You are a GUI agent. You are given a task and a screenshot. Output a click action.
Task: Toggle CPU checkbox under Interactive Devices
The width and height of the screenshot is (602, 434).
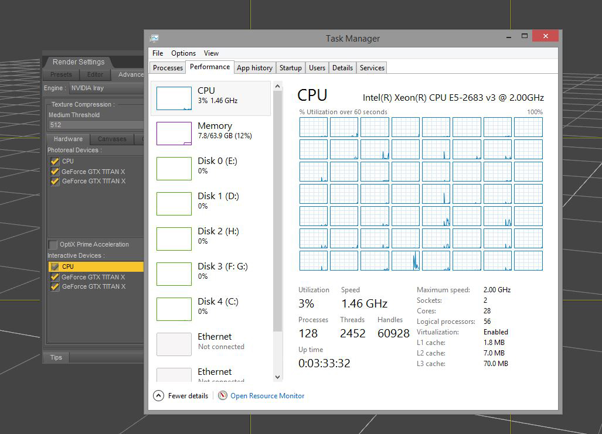point(55,266)
